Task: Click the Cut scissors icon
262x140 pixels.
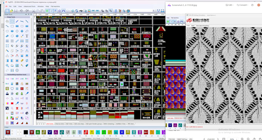Action: [34, 11]
